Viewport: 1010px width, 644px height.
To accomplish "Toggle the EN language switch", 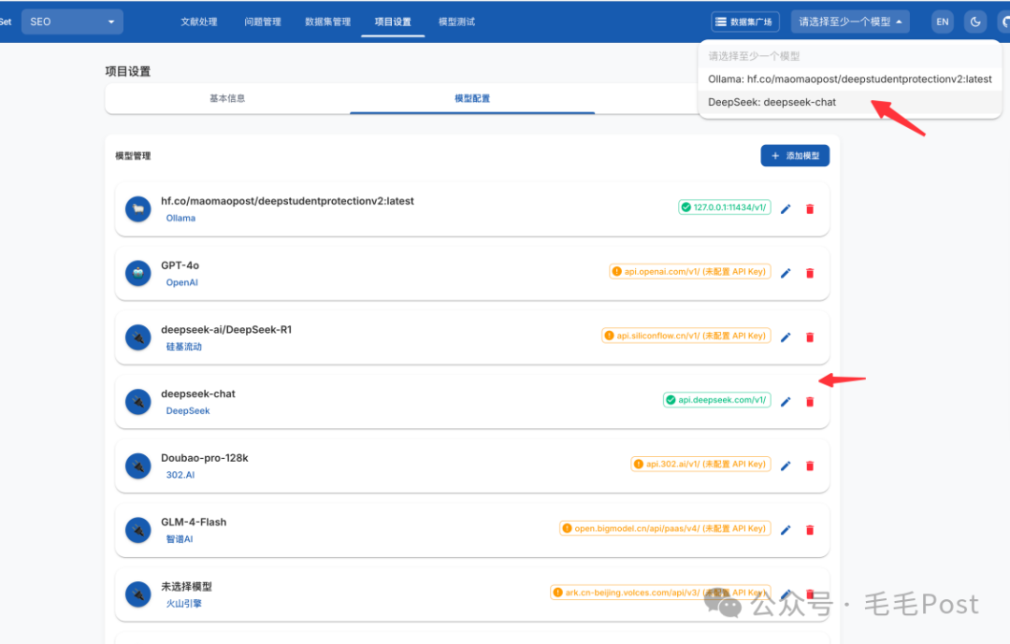I will coord(942,21).
